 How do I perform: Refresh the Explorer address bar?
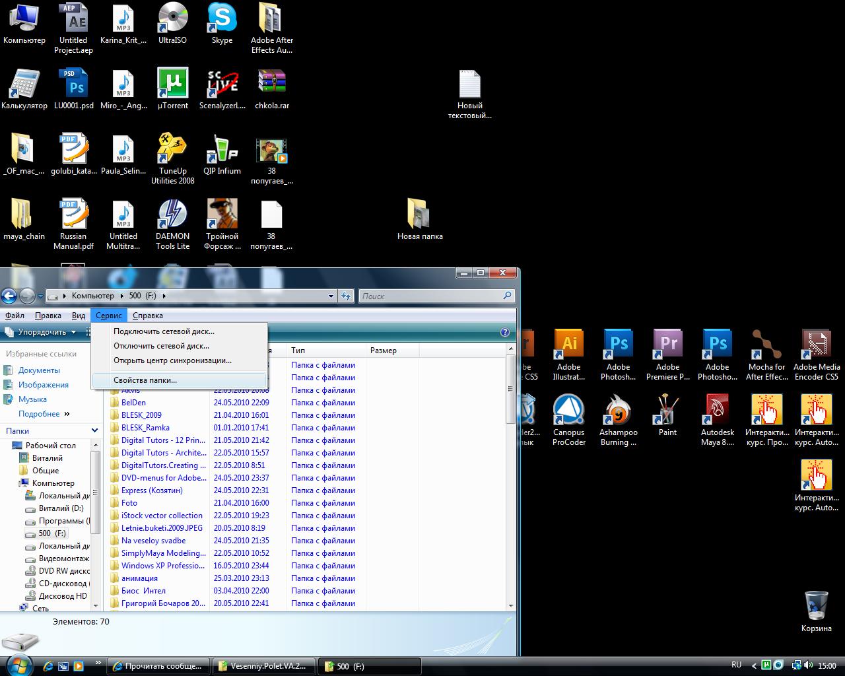[x=346, y=296]
